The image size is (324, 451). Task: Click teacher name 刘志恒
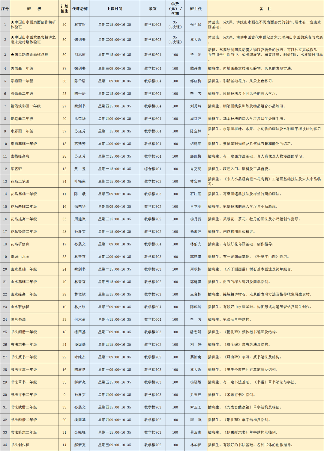(x=80, y=55)
